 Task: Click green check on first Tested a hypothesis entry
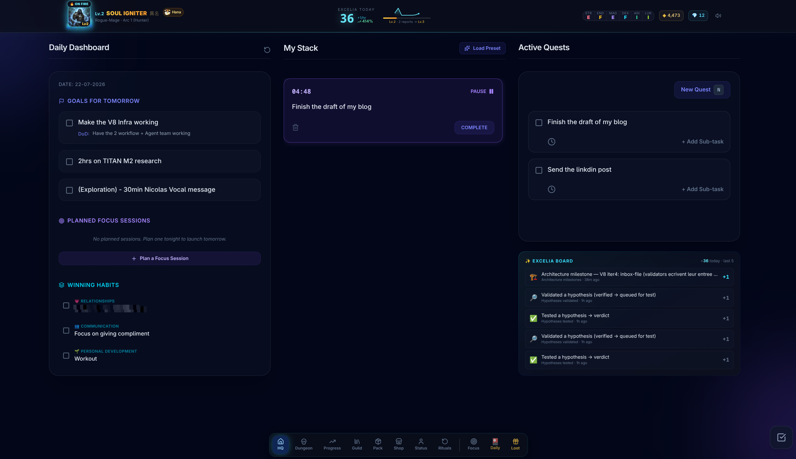coord(534,318)
